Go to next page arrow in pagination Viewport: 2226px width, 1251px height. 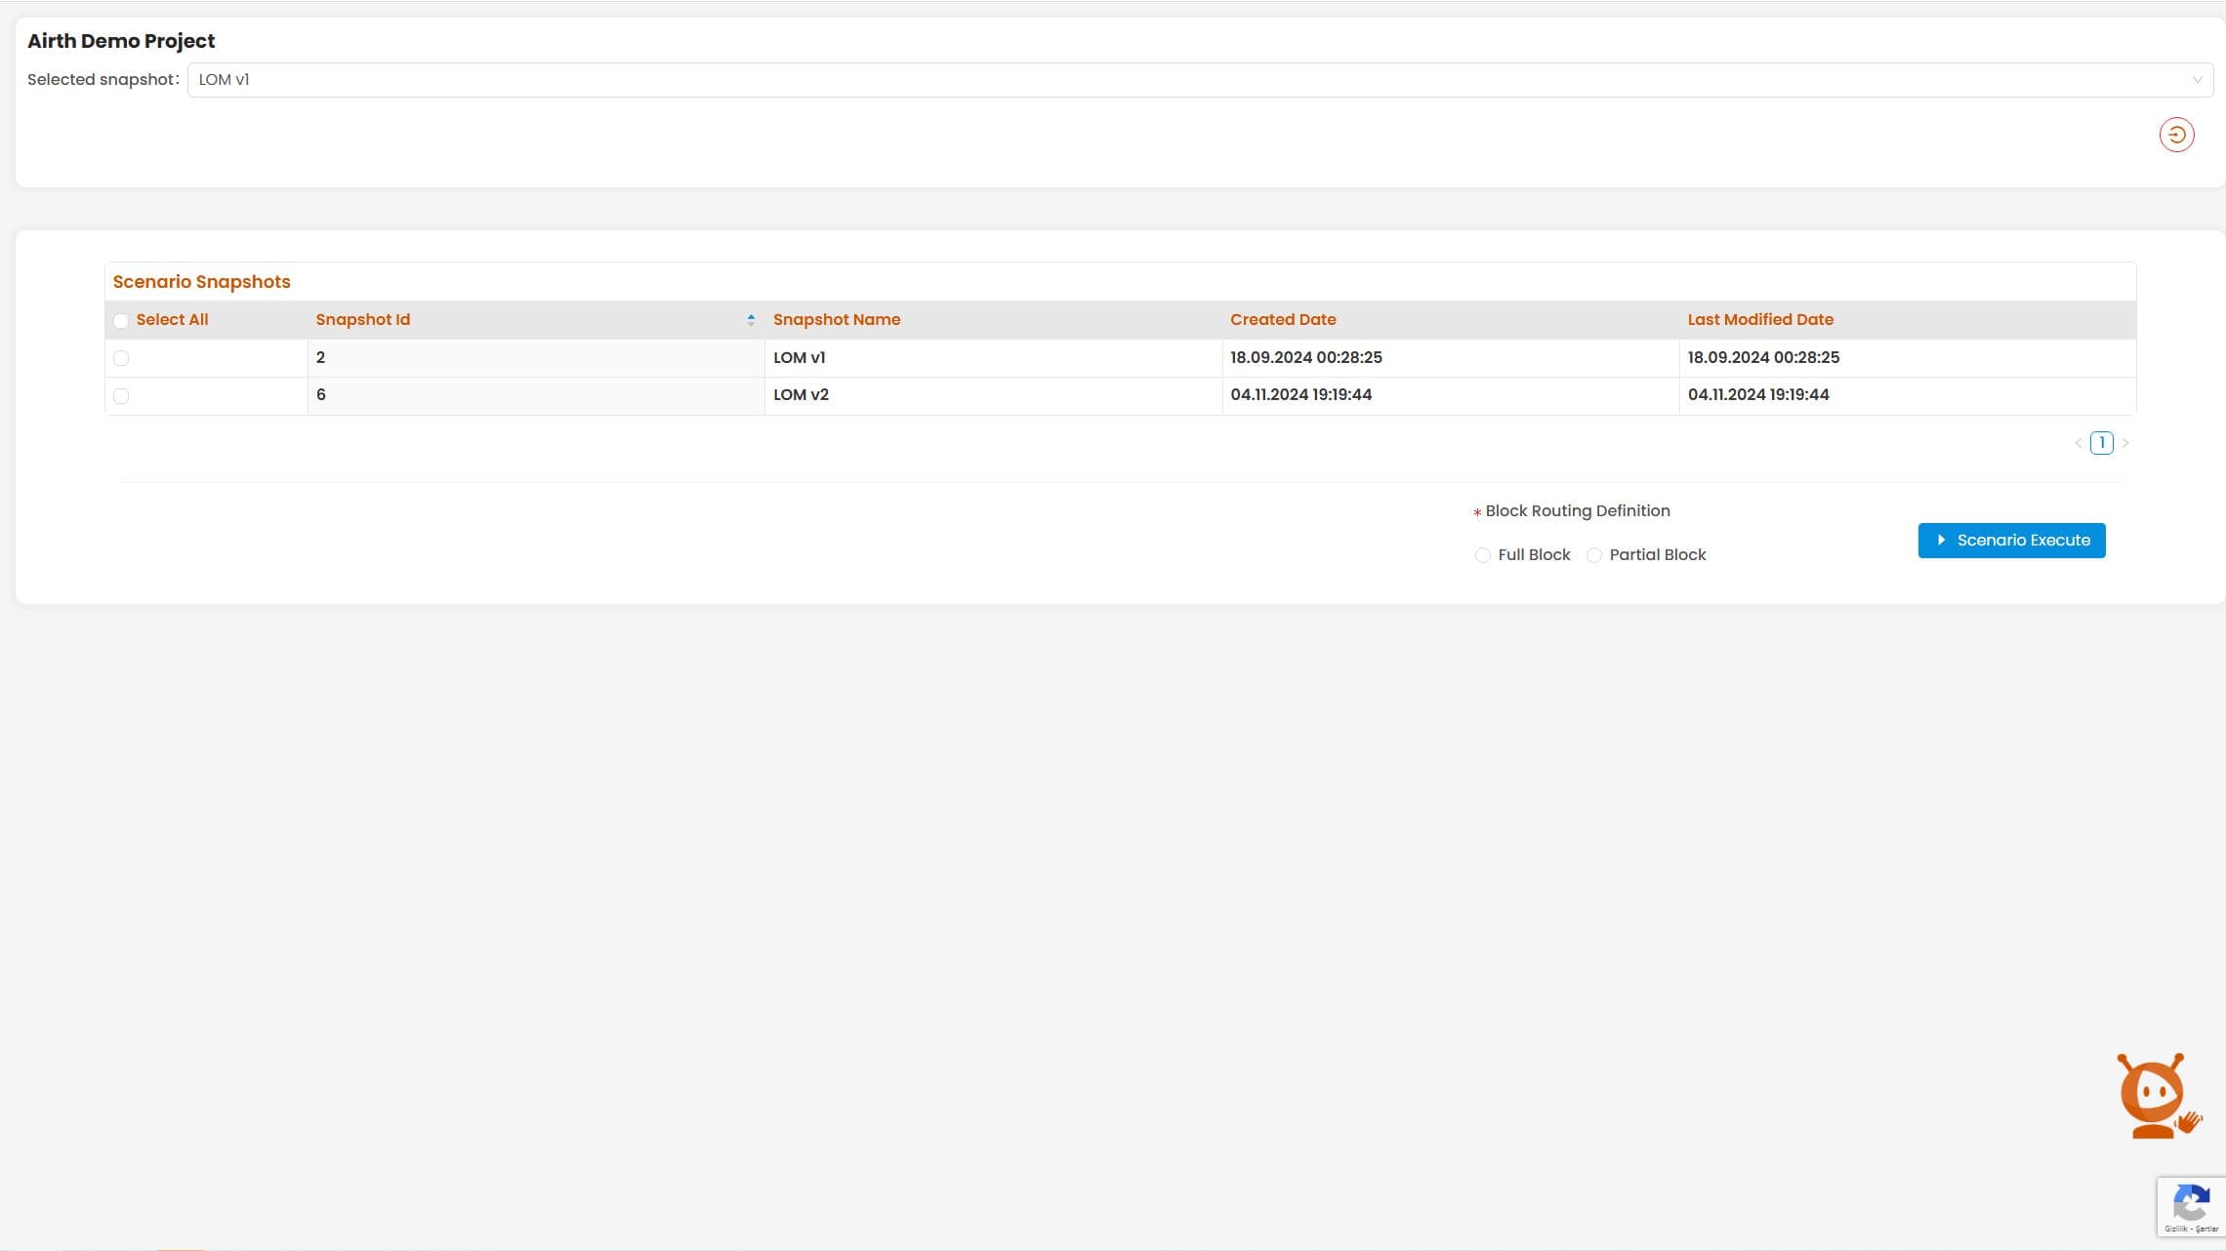click(x=2125, y=443)
